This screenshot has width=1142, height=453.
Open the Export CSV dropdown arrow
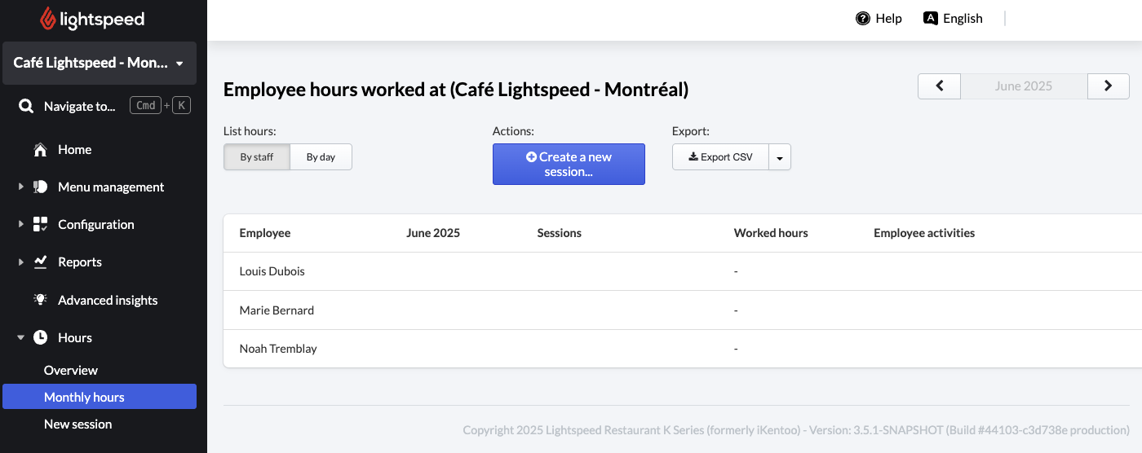click(x=780, y=157)
